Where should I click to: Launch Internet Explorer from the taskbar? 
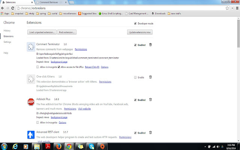click(15, 147)
